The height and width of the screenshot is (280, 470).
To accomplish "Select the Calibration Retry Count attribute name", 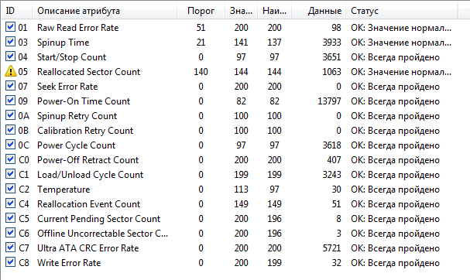I will pyautogui.click(x=85, y=131).
